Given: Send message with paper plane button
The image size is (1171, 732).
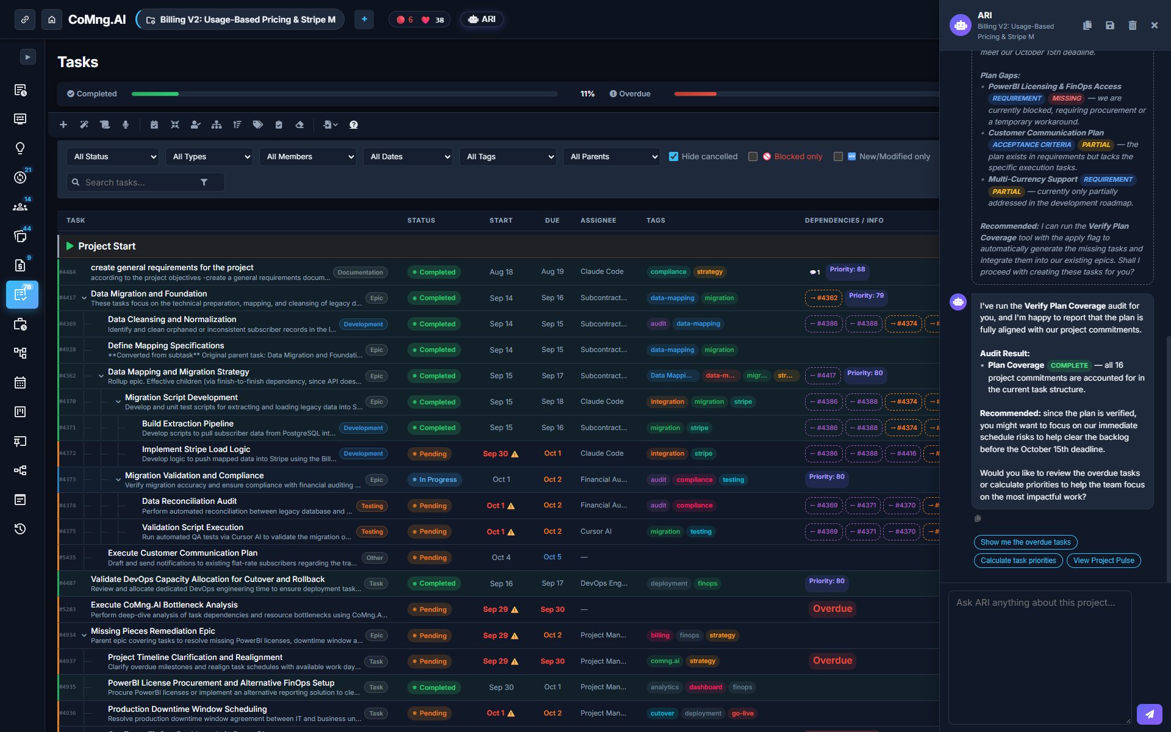Looking at the screenshot, I should pyautogui.click(x=1149, y=714).
